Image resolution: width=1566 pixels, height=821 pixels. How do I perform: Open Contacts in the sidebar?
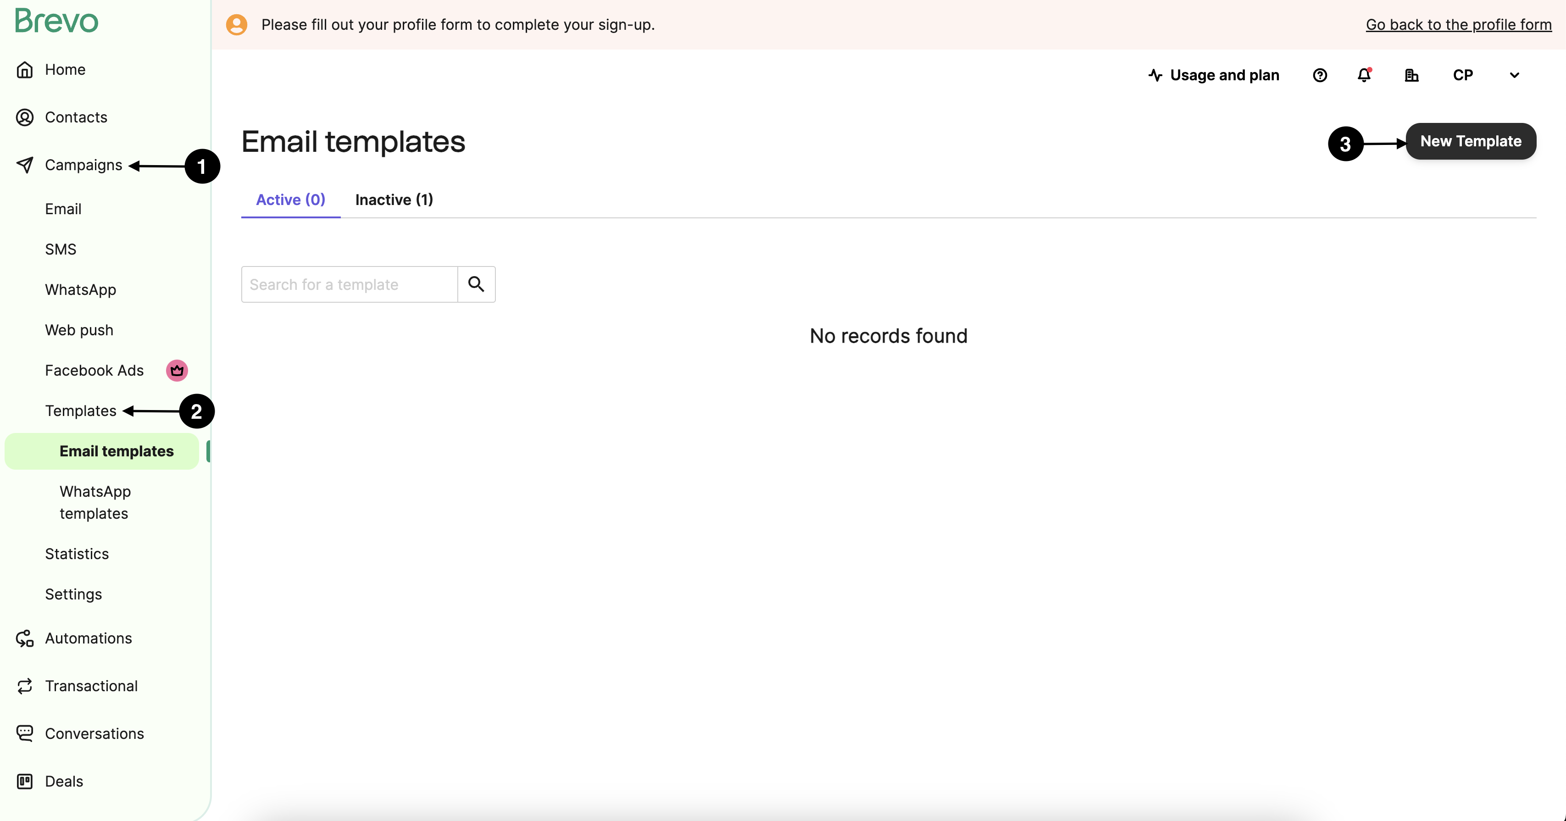coord(76,117)
